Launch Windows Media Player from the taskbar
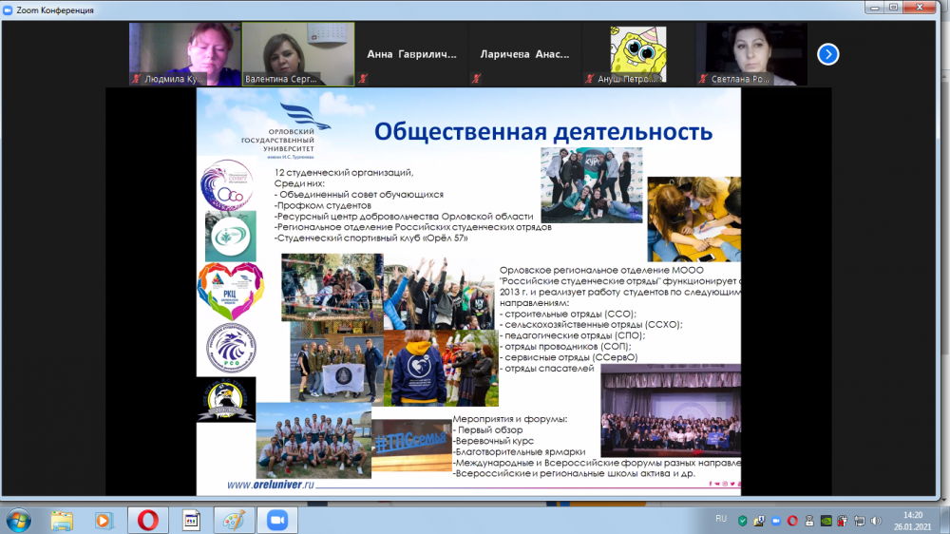Viewport: 950px width, 534px height. pos(104,521)
